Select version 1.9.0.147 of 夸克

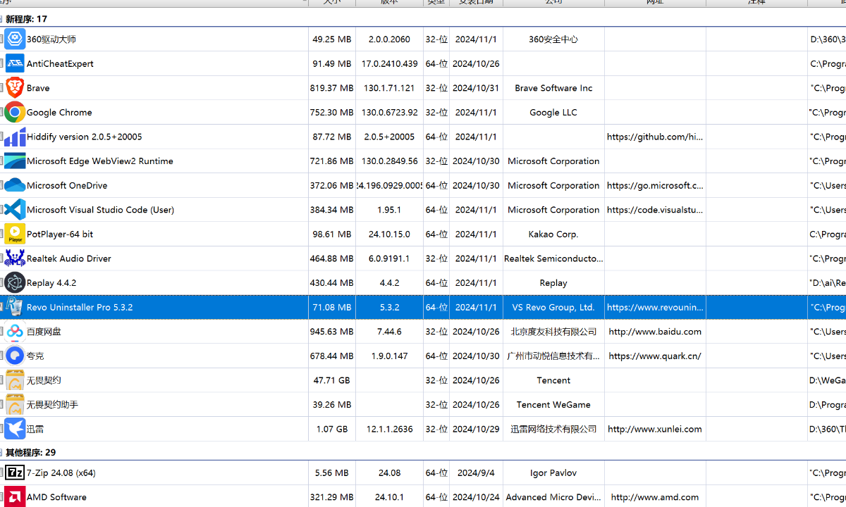click(389, 356)
